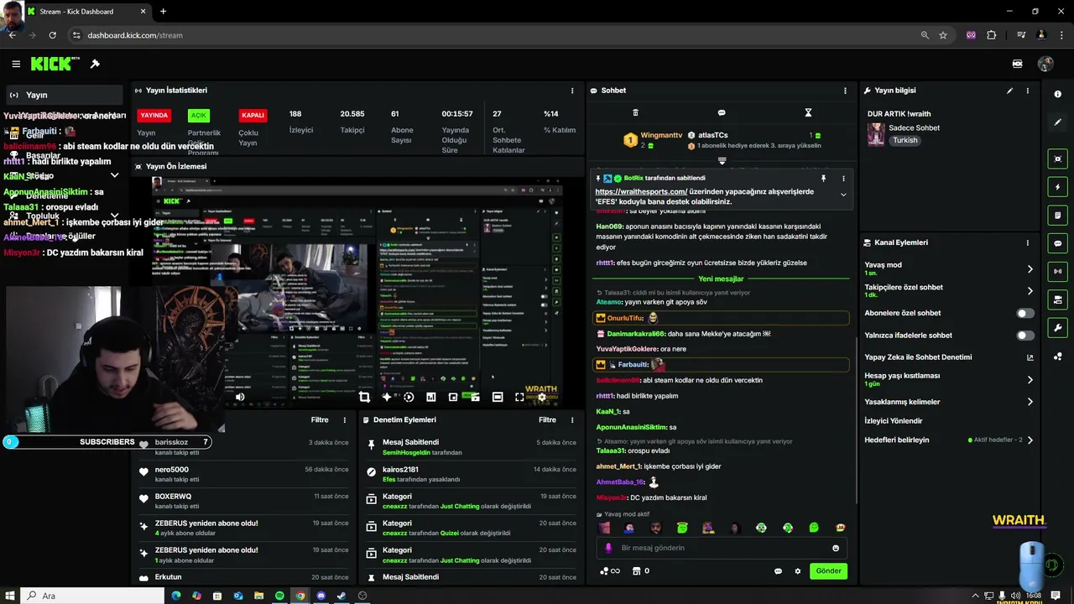Screen dimensions: 1074x604
Task: Reload the page with the browser refresh button
Action: point(52,35)
